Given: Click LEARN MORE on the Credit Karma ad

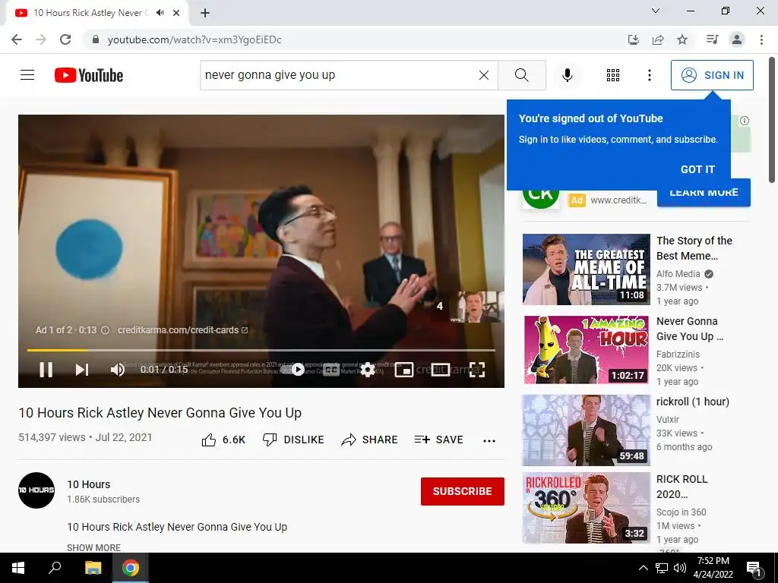Looking at the screenshot, I should tap(704, 193).
